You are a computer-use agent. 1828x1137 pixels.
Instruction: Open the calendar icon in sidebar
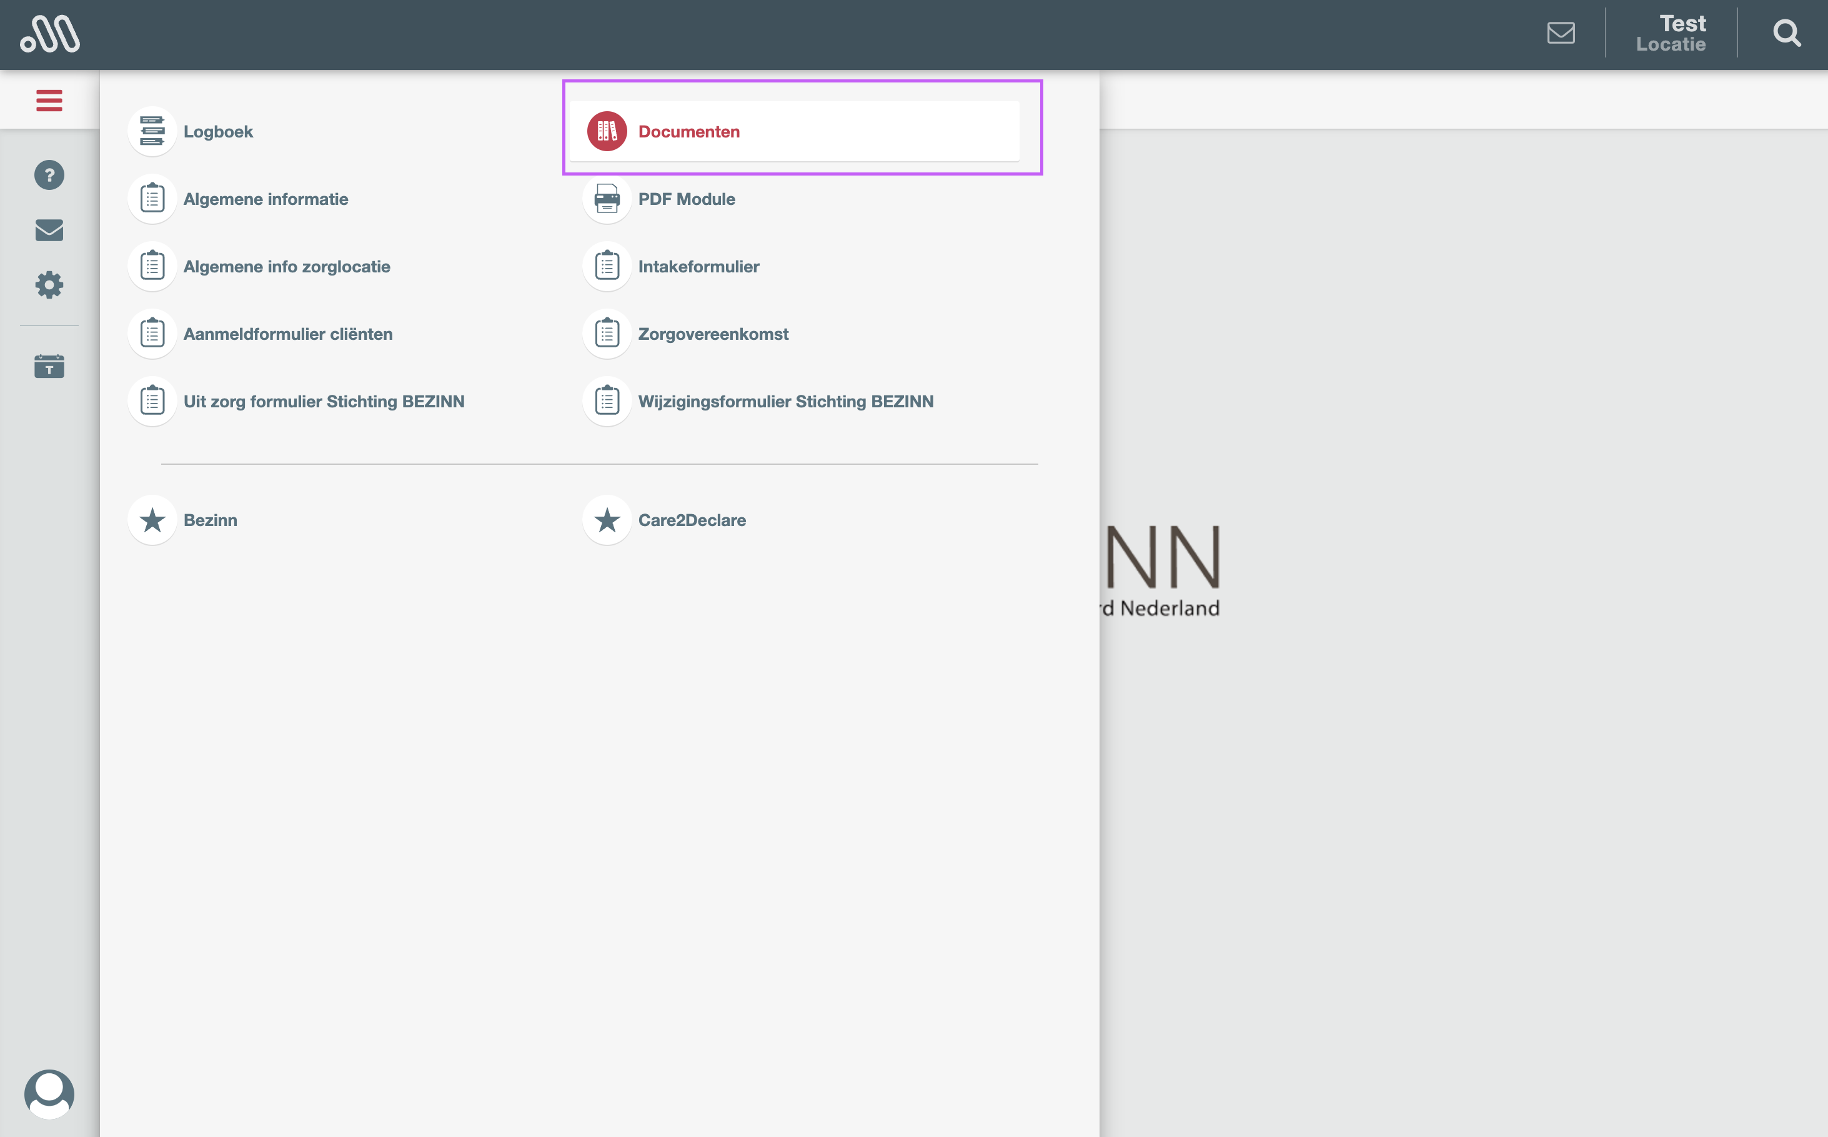click(49, 366)
